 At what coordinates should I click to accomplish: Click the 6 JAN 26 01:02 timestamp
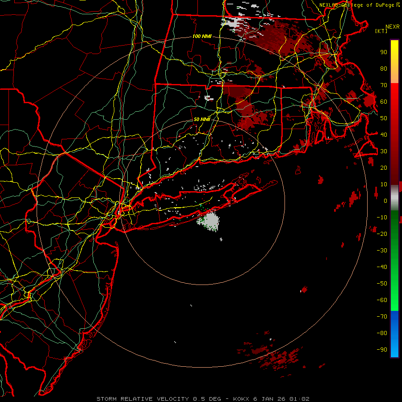[281, 399]
